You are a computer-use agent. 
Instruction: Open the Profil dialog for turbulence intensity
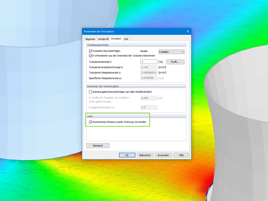click(x=175, y=62)
